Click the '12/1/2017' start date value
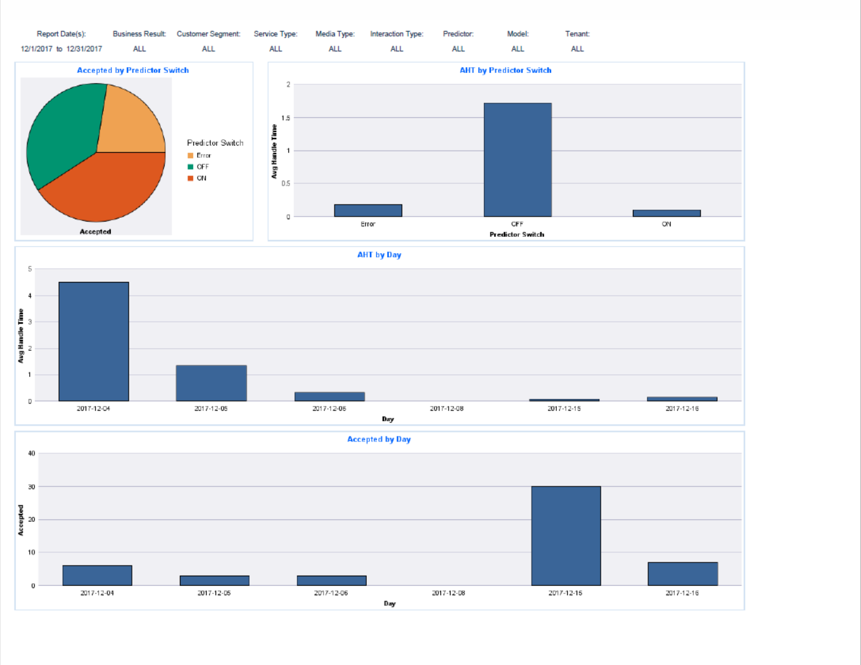The image size is (861, 665). (37, 49)
